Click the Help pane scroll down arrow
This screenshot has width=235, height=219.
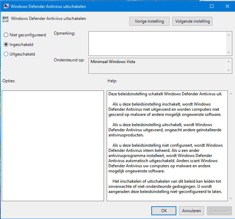(x=231, y=198)
